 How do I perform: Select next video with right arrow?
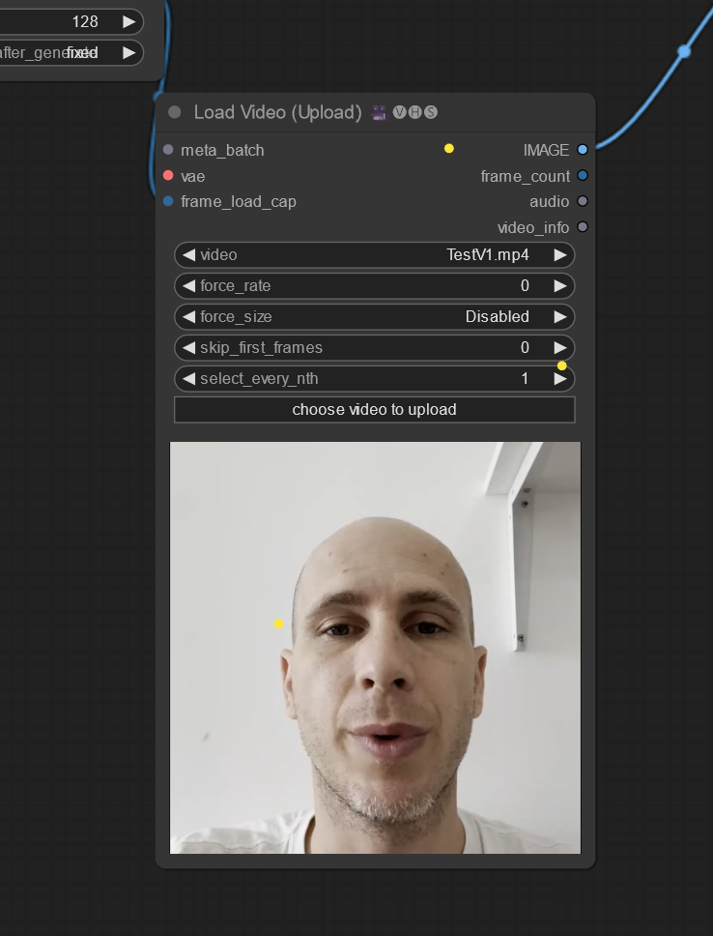(x=559, y=255)
